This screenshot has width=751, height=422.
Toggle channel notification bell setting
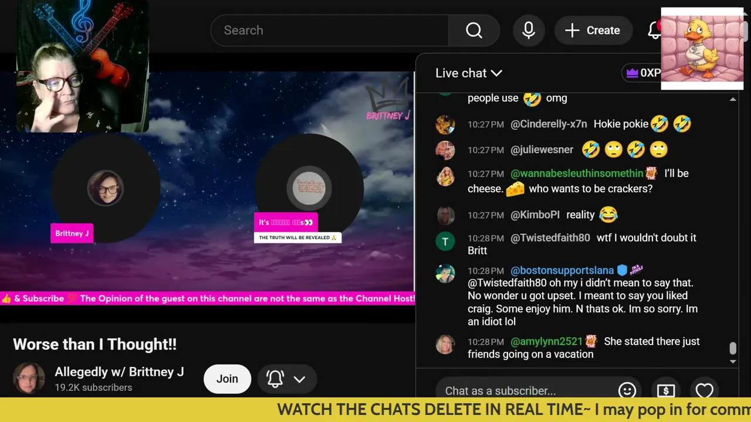(x=275, y=379)
